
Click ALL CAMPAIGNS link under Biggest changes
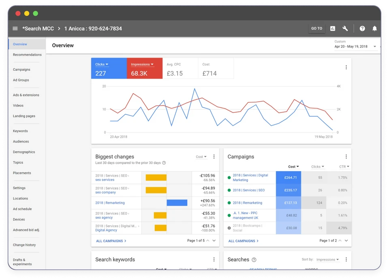pos(111,241)
